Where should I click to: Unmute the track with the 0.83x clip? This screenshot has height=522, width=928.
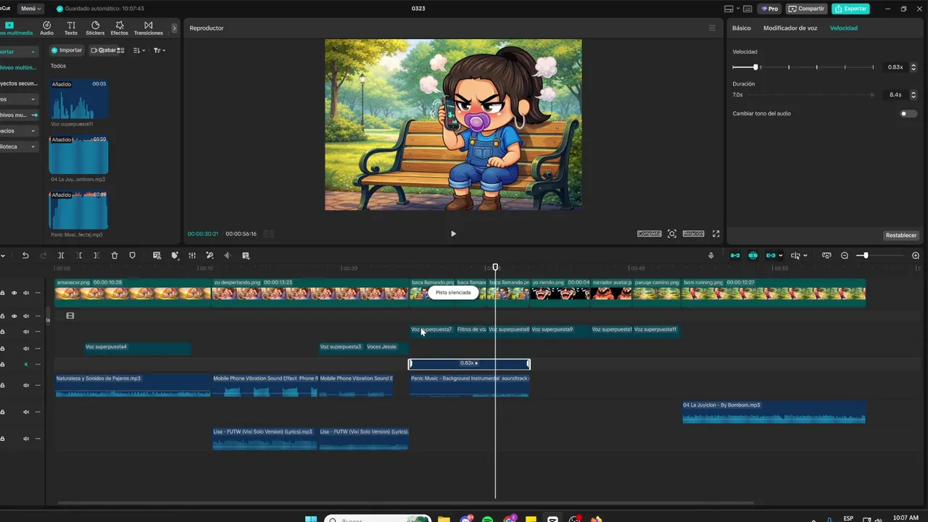click(x=26, y=364)
